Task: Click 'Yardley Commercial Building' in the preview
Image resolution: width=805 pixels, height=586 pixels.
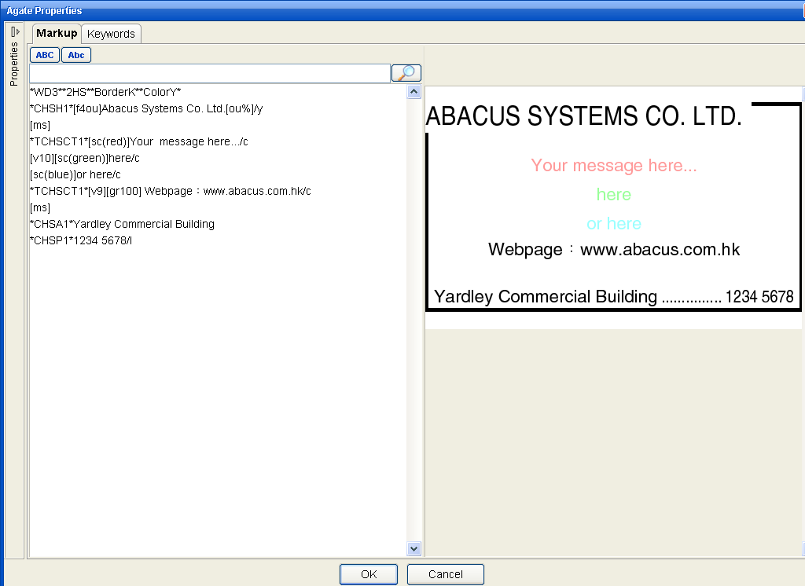Action: click(546, 297)
